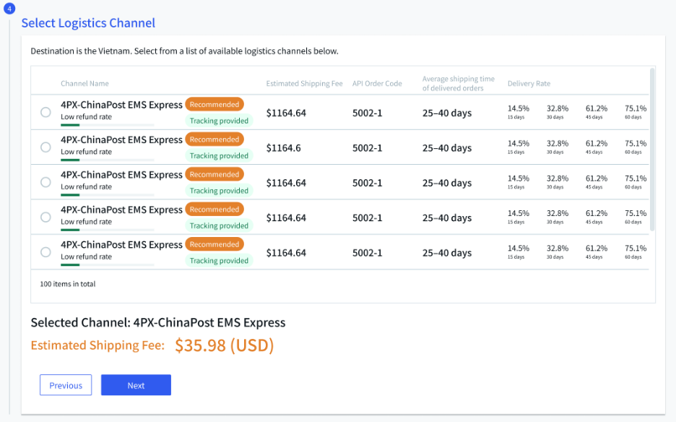Click the Delivery Rate column header
This screenshot has height=422, width=676.
(x=529, y=84)
